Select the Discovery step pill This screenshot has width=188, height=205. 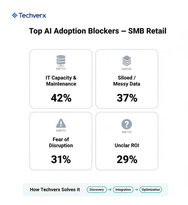click(x=97, y=190)
